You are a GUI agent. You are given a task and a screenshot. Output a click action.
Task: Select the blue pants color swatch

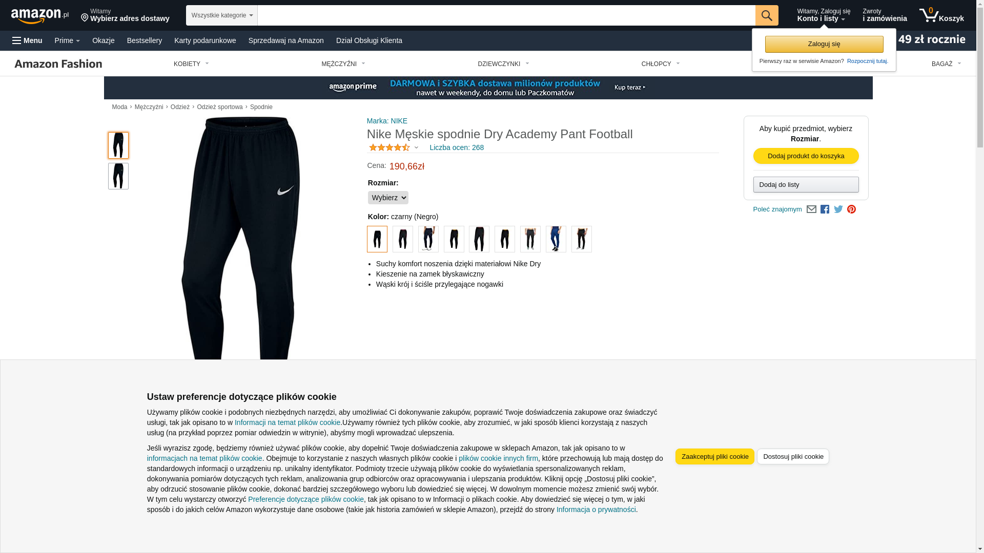click(556, 239)
